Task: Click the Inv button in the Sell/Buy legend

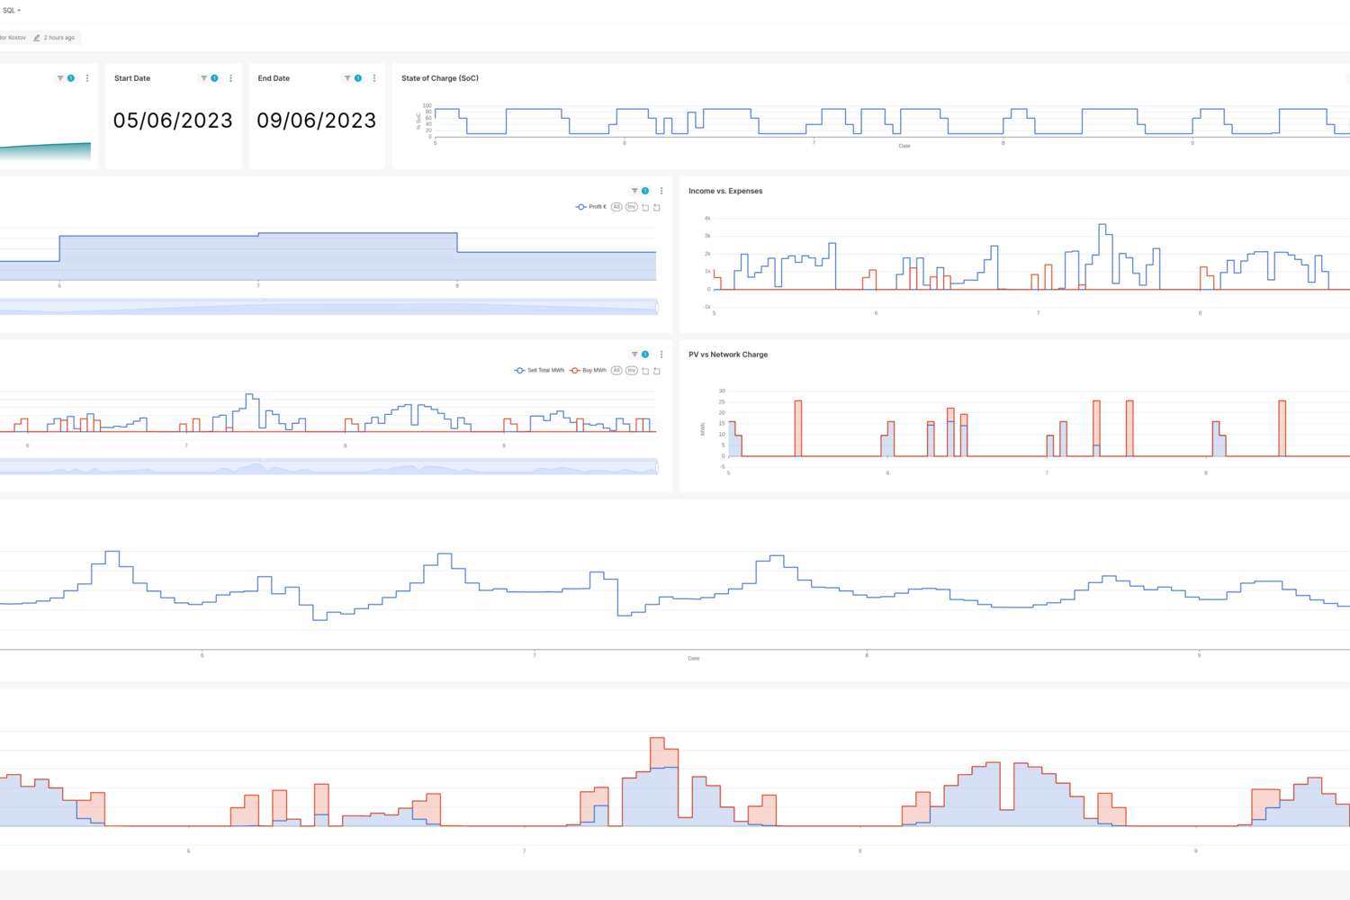Action: (x=632, y=371)
